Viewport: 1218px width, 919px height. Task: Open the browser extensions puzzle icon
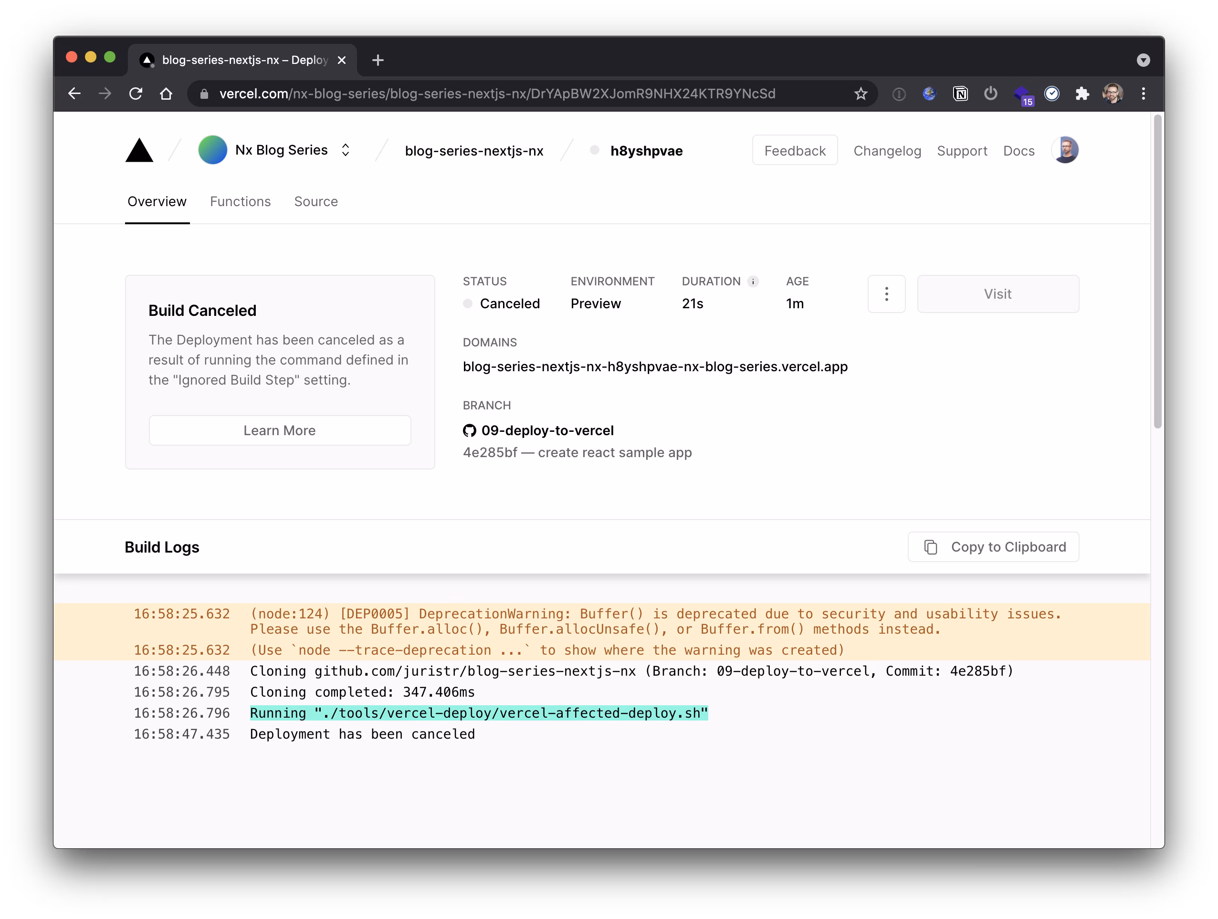click(1082, 94)
